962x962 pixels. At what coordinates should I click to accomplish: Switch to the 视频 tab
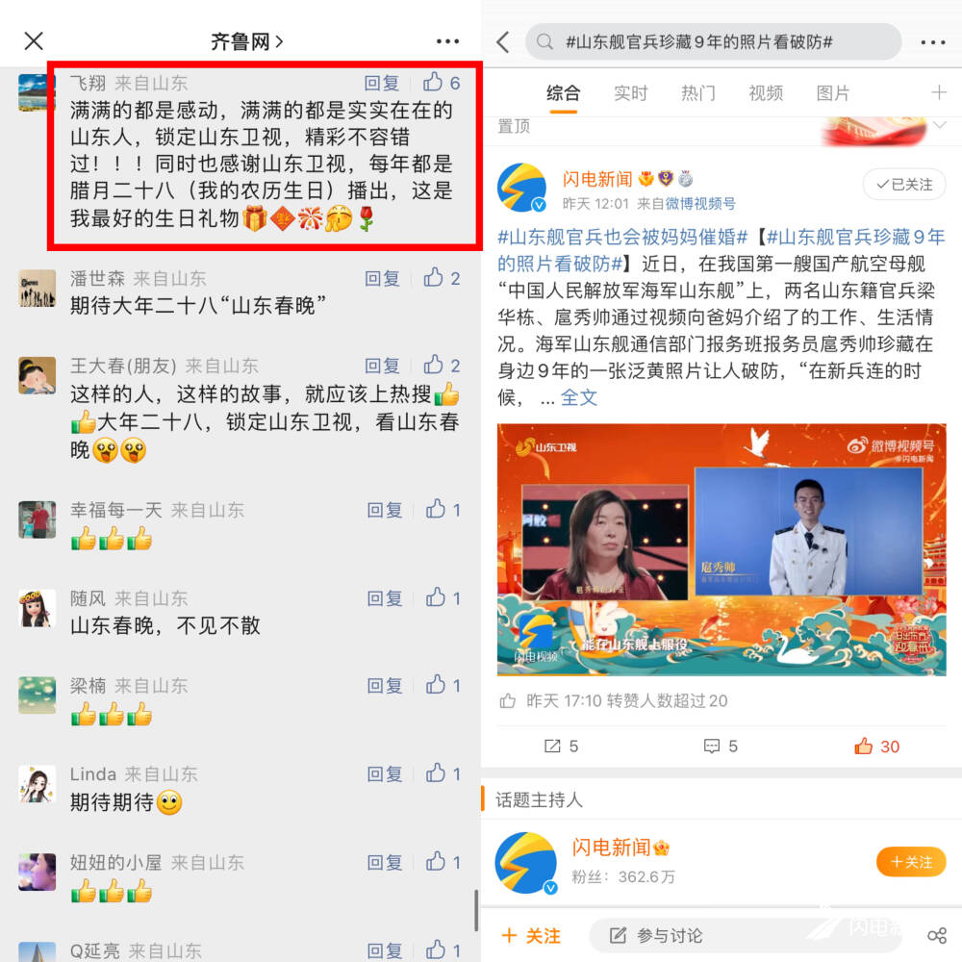(x=765, y=93)
